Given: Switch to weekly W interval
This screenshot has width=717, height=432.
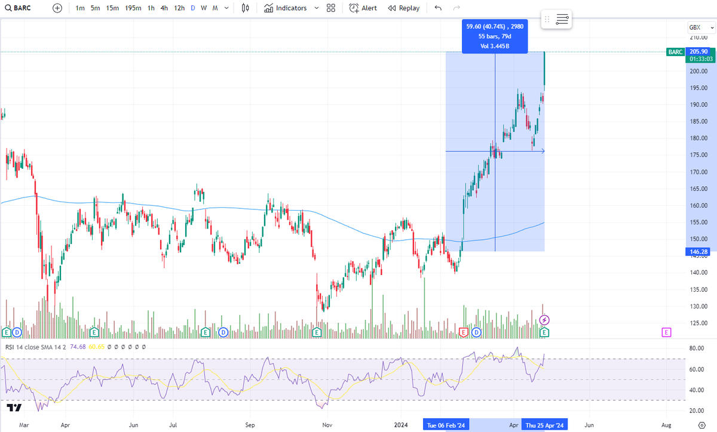Looking at the screenshot, I should 204,8.
